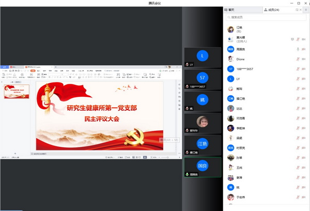This screenshot has width=310, height=211.
Task: Toggle Dione's muted microphone icon
Action: [298, 59]
